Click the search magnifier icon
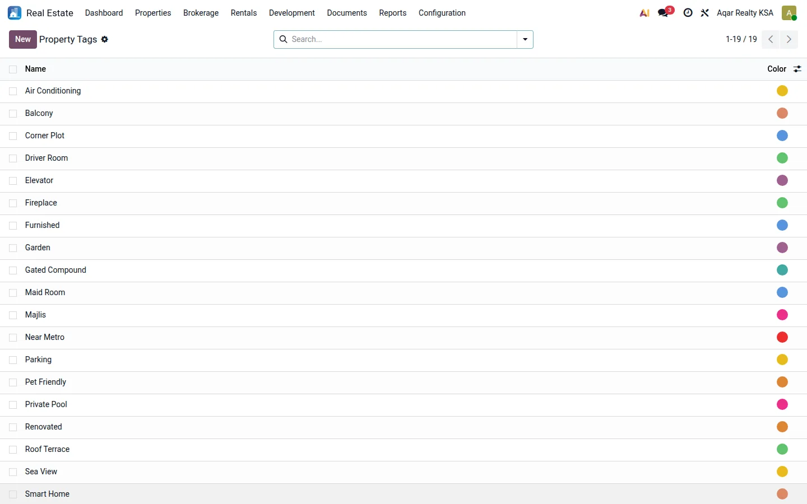This screenshot has height=504, width=807. [284, 39]
